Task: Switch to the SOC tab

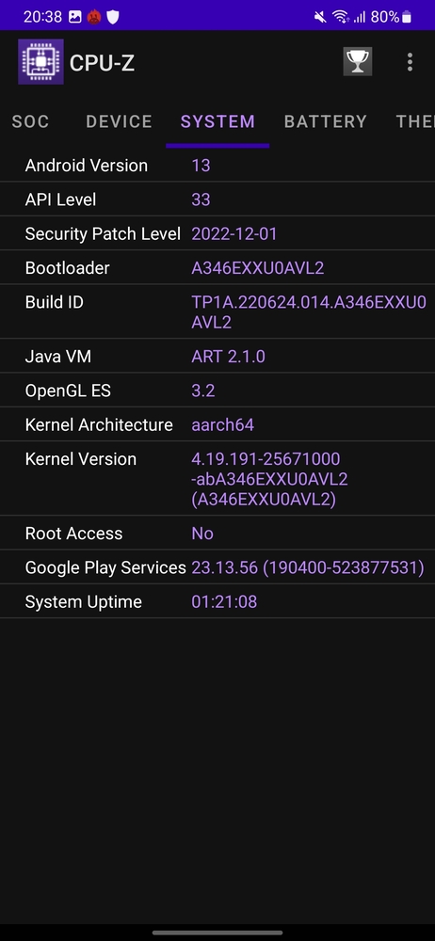Action: [31, 121]
